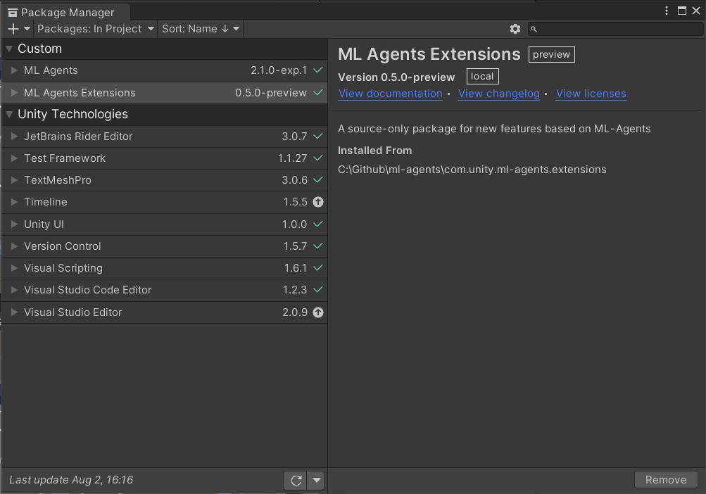Click ML Agents installed checkmark icon
Screen dimensions: 706x494
[x=318, y=70]
